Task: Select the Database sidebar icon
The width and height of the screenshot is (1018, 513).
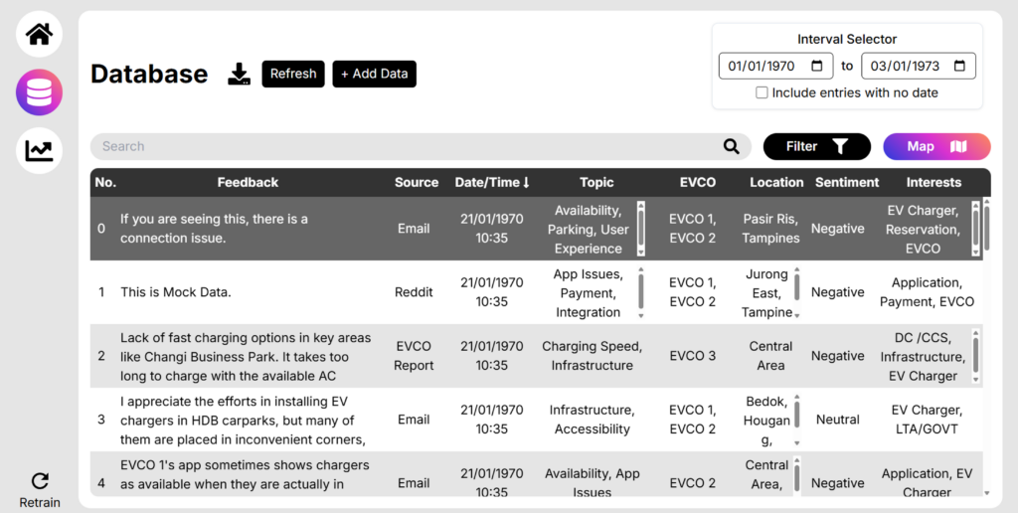Action: click(39, 93)
